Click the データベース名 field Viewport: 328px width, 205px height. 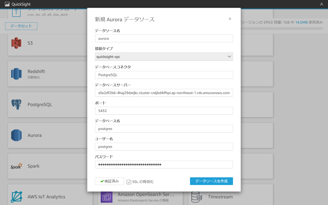pos(164,129)
